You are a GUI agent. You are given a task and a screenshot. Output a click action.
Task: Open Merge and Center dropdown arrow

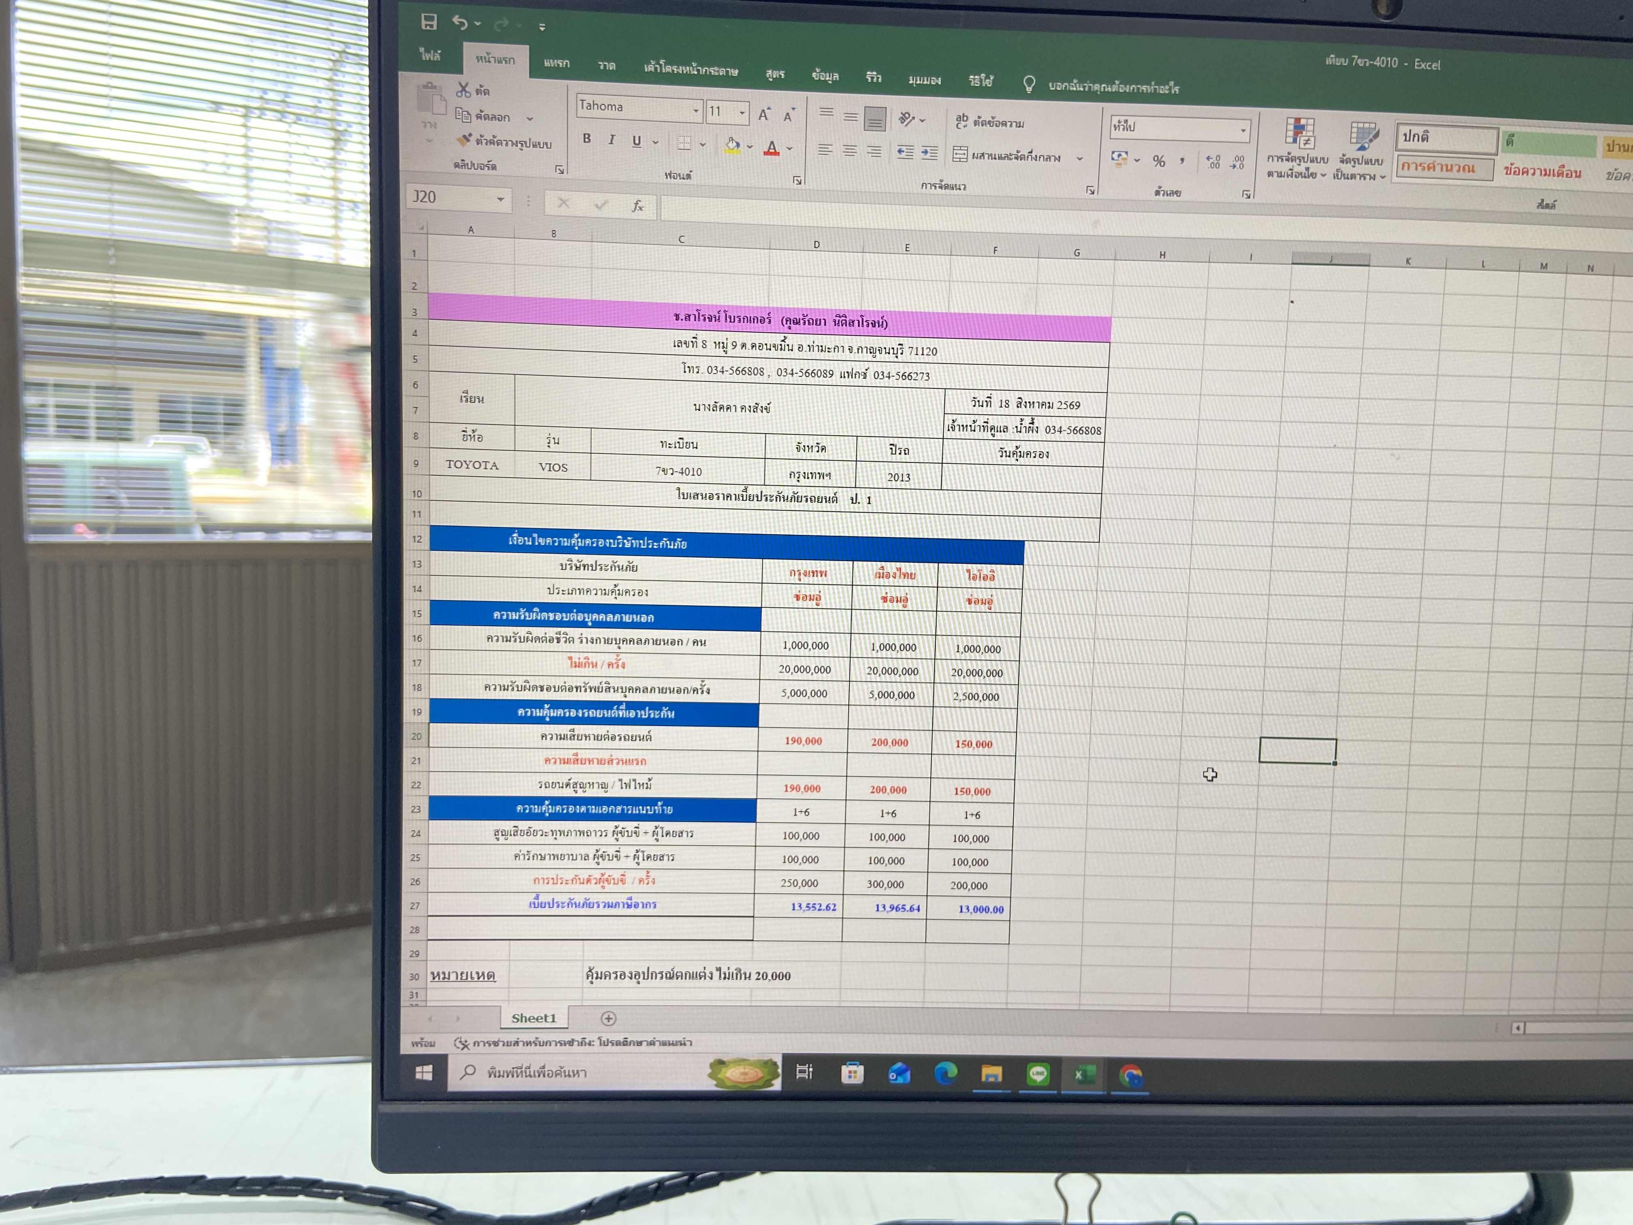(1079, 158)
